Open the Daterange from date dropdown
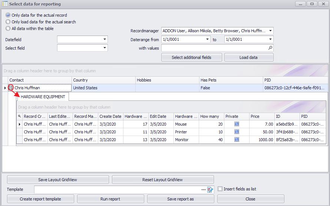 [207, 39]
